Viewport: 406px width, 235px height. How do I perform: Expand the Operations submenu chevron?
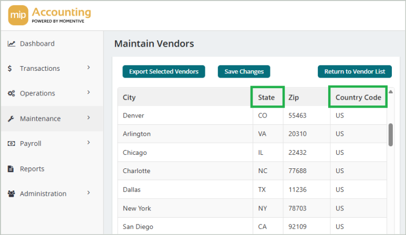(x=89, y=92)
